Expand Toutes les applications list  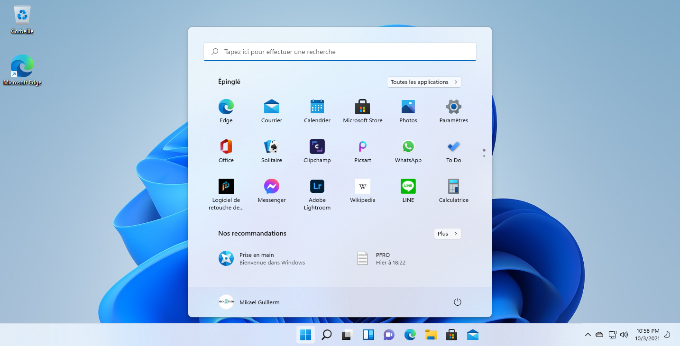tap(424, 82)
